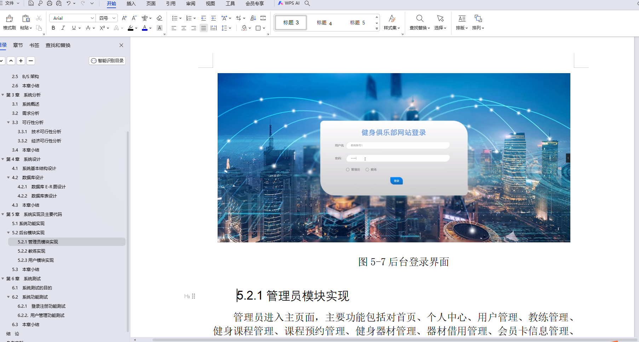Click the Selection arrow tool
639x342 pixels.
[440, 18]
